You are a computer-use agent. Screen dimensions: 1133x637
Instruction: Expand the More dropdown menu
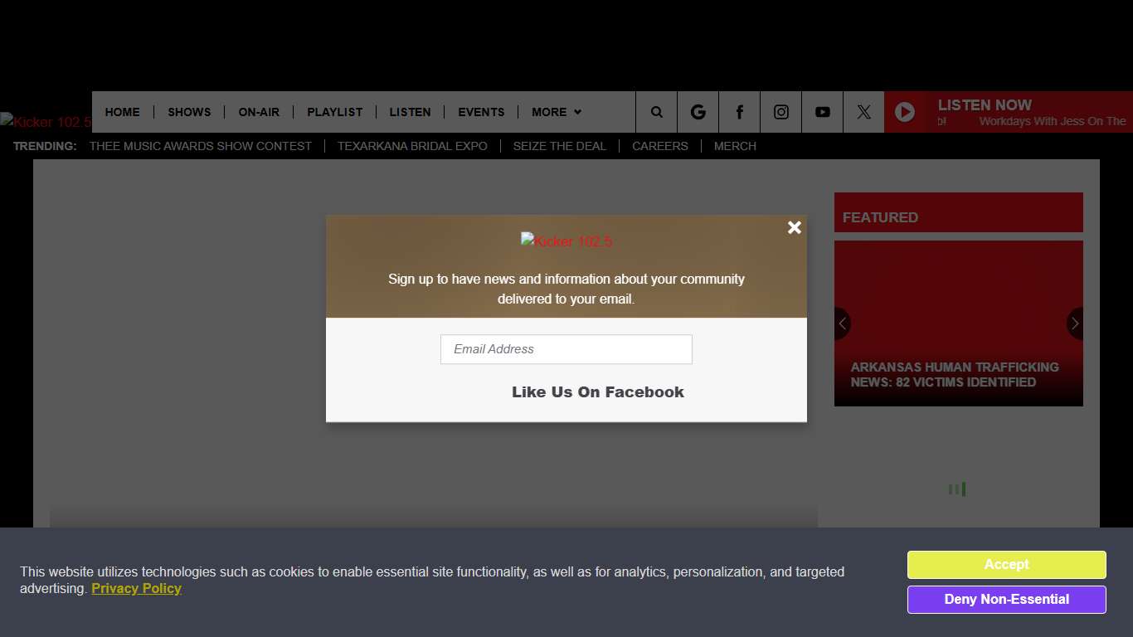click(x=556, y=112)
